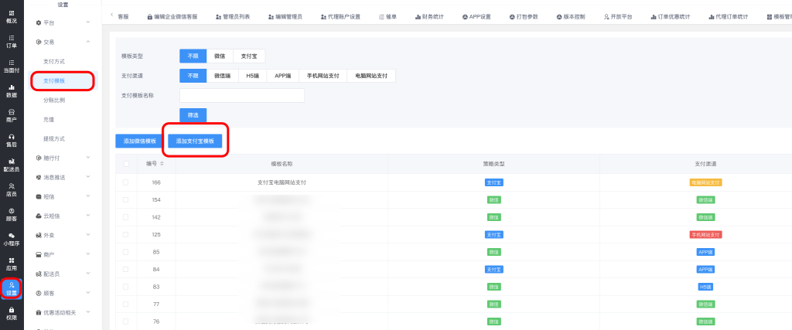Check the select-all checkbox in table header

pos(126,164)
